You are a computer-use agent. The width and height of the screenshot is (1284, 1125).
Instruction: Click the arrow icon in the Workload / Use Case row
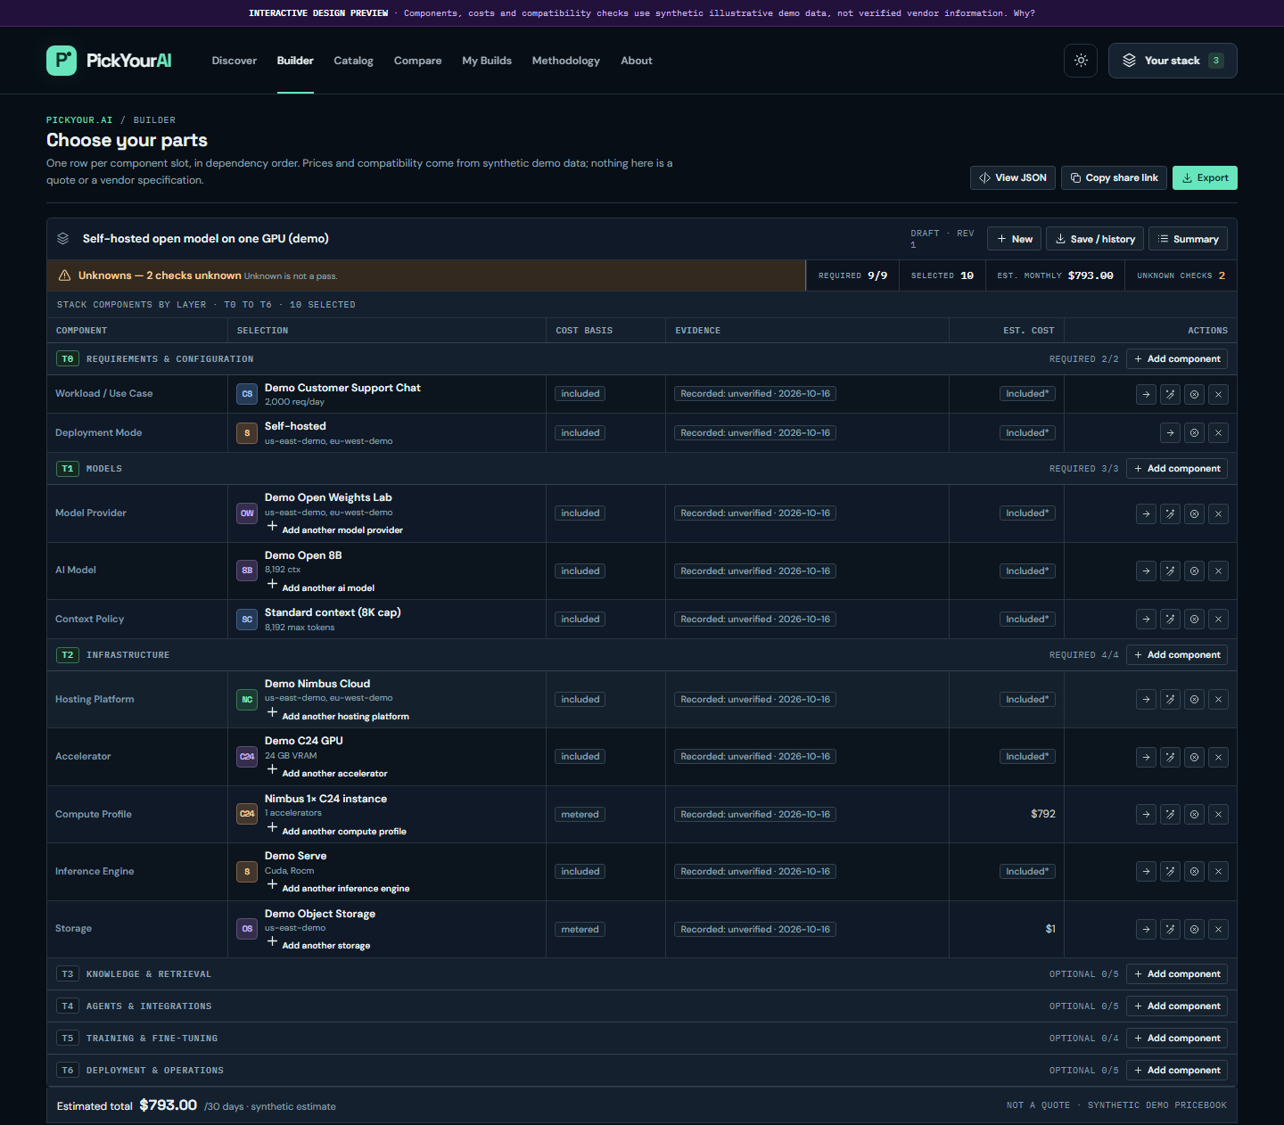1147,394
